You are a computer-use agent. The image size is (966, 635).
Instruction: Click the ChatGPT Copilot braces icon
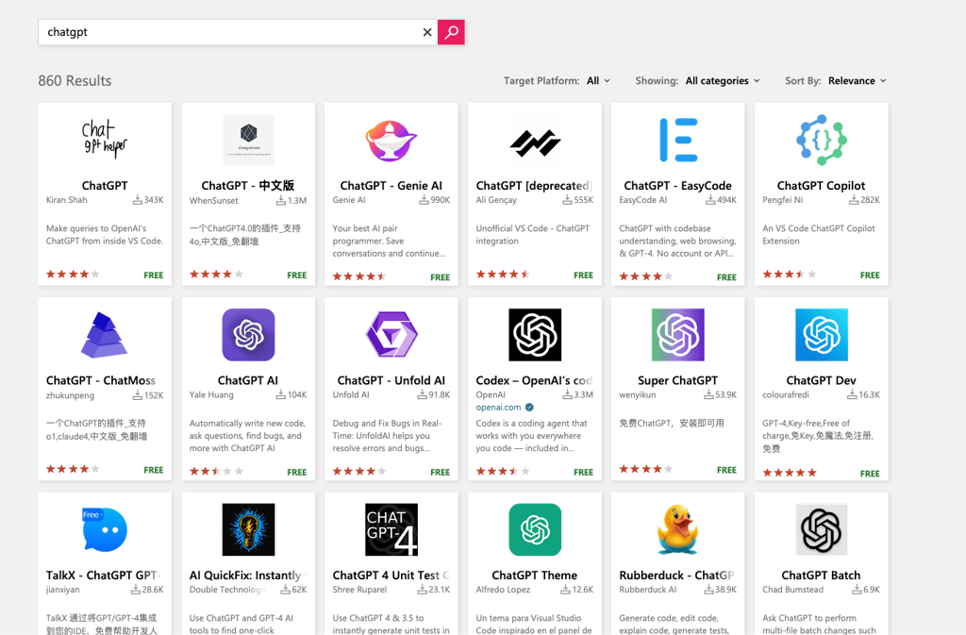click(x=822, y=140)
